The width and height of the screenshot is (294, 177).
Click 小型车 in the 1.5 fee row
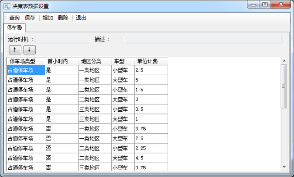[x=123, y=90]
